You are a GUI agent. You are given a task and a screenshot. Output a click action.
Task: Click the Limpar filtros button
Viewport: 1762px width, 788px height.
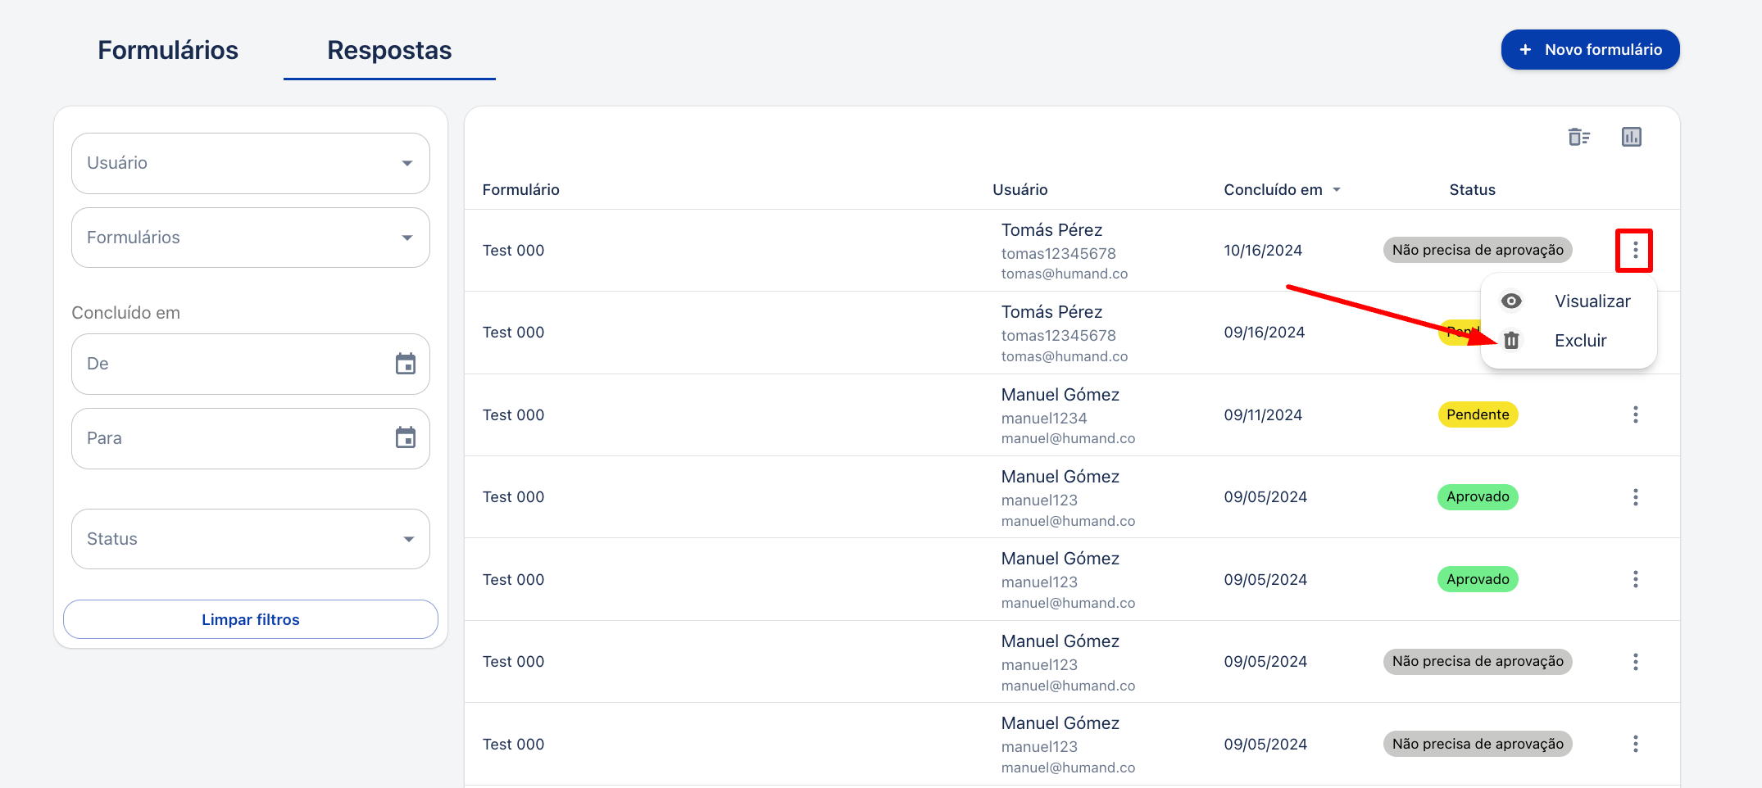(x=251, y=619)
